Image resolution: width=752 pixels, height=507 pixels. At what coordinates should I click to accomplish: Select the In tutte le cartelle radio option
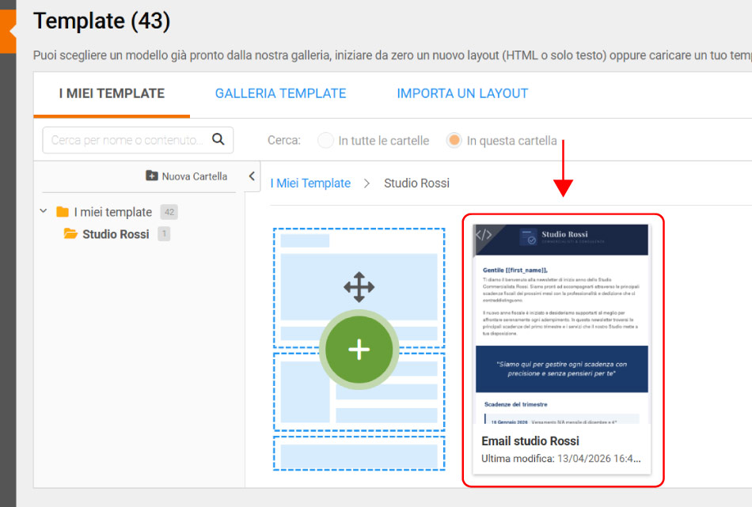click(325, 141)
